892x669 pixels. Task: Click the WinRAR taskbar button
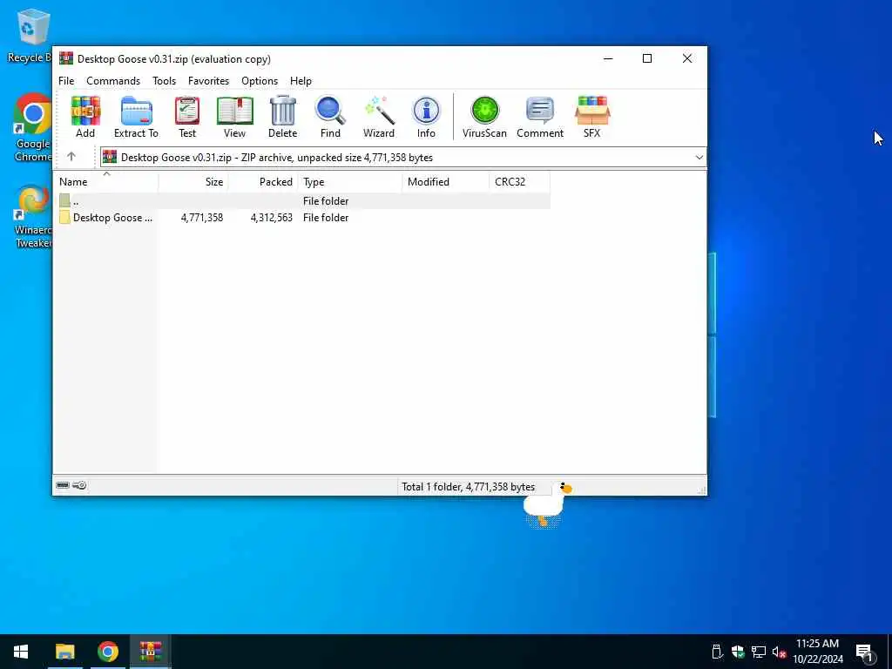pyautogui.click(x=151, y=652)
